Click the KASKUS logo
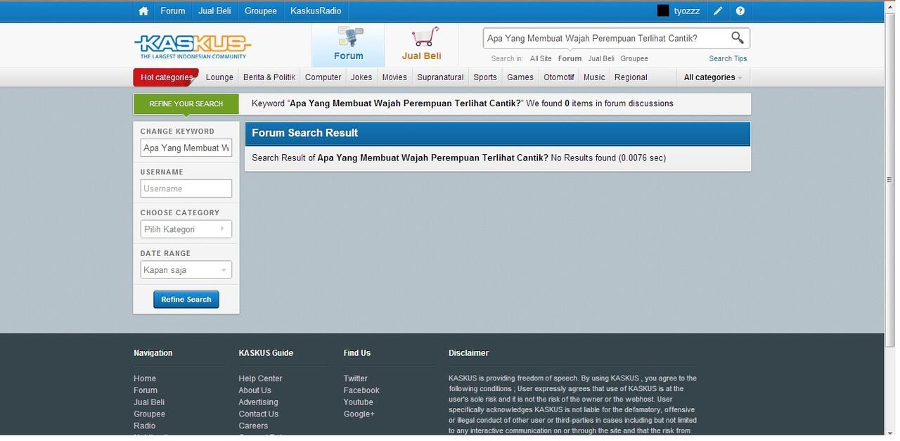The width and height of the screenshot is (900, 441). point(193,47)
